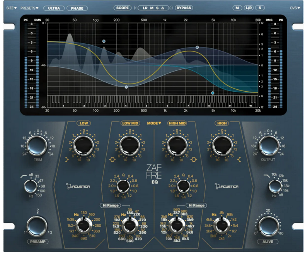
Task: Open the MODE dropdown between mid bands
Action: [x=154, y=123]
